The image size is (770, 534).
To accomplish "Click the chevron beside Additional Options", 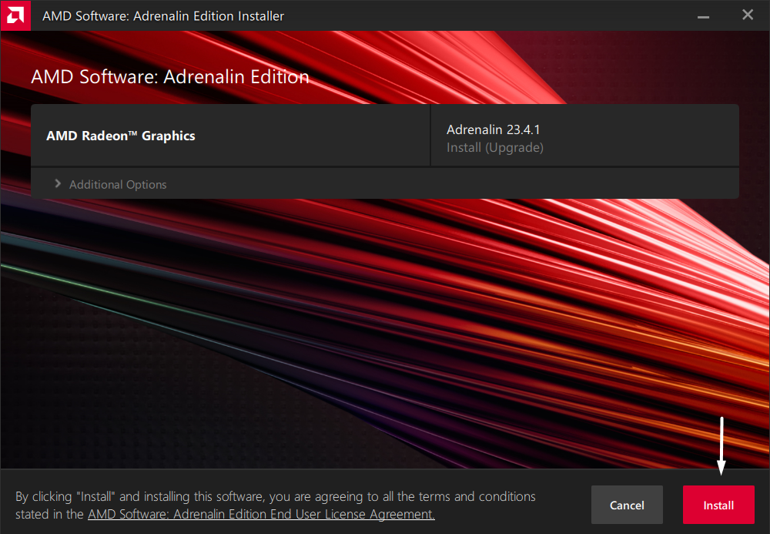I will click(x=58, y=184).
